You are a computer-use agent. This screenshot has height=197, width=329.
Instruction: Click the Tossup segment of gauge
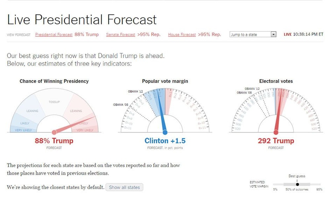pos(54,102)
